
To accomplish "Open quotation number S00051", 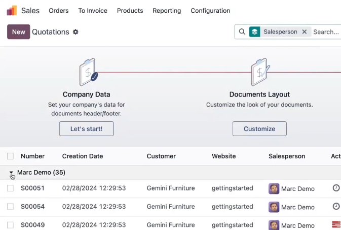I will pyautogui.click(x=32, y=188).
